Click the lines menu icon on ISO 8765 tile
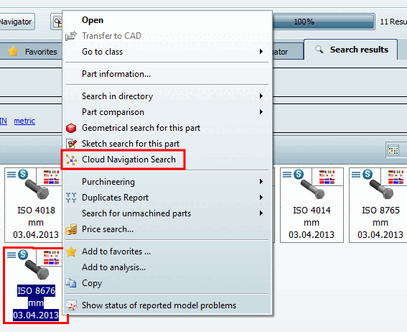 (x=356, y=175)
